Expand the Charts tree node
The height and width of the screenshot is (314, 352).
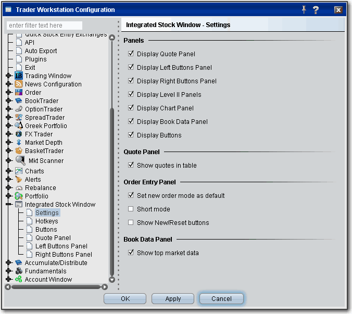pos(9,171)
